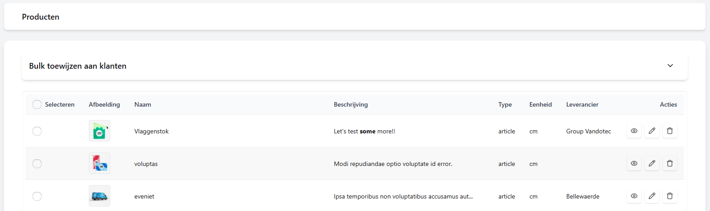Select the Vlaggenstok row checkbox
Screen dimensions: 710x211
pos(37,131)
